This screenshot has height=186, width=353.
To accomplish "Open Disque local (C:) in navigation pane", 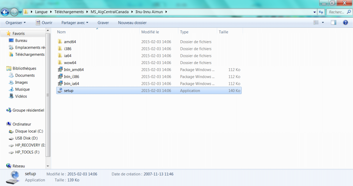I will 29,131.
